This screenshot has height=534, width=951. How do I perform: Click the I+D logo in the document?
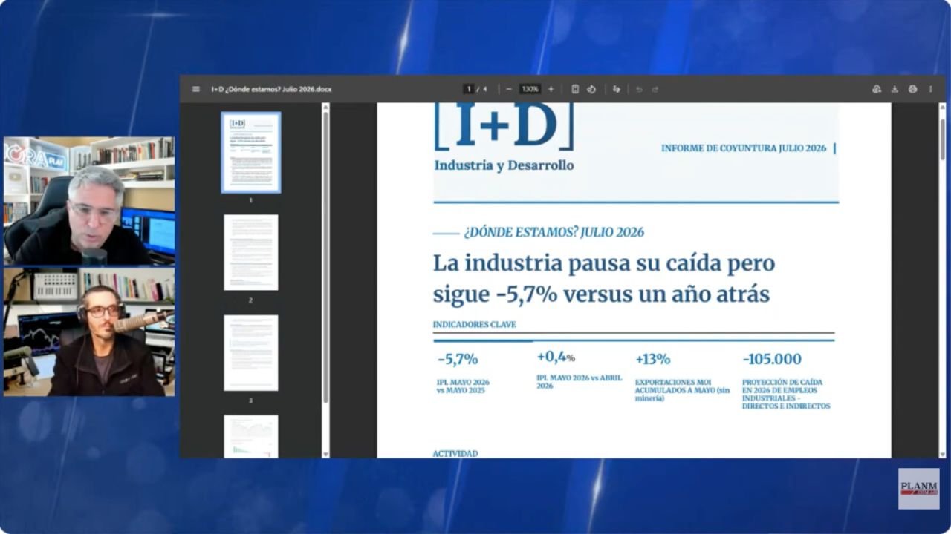point(504,126)
